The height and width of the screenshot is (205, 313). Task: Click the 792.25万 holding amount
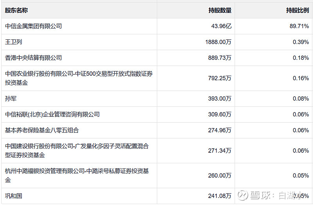tap(219, 78)
